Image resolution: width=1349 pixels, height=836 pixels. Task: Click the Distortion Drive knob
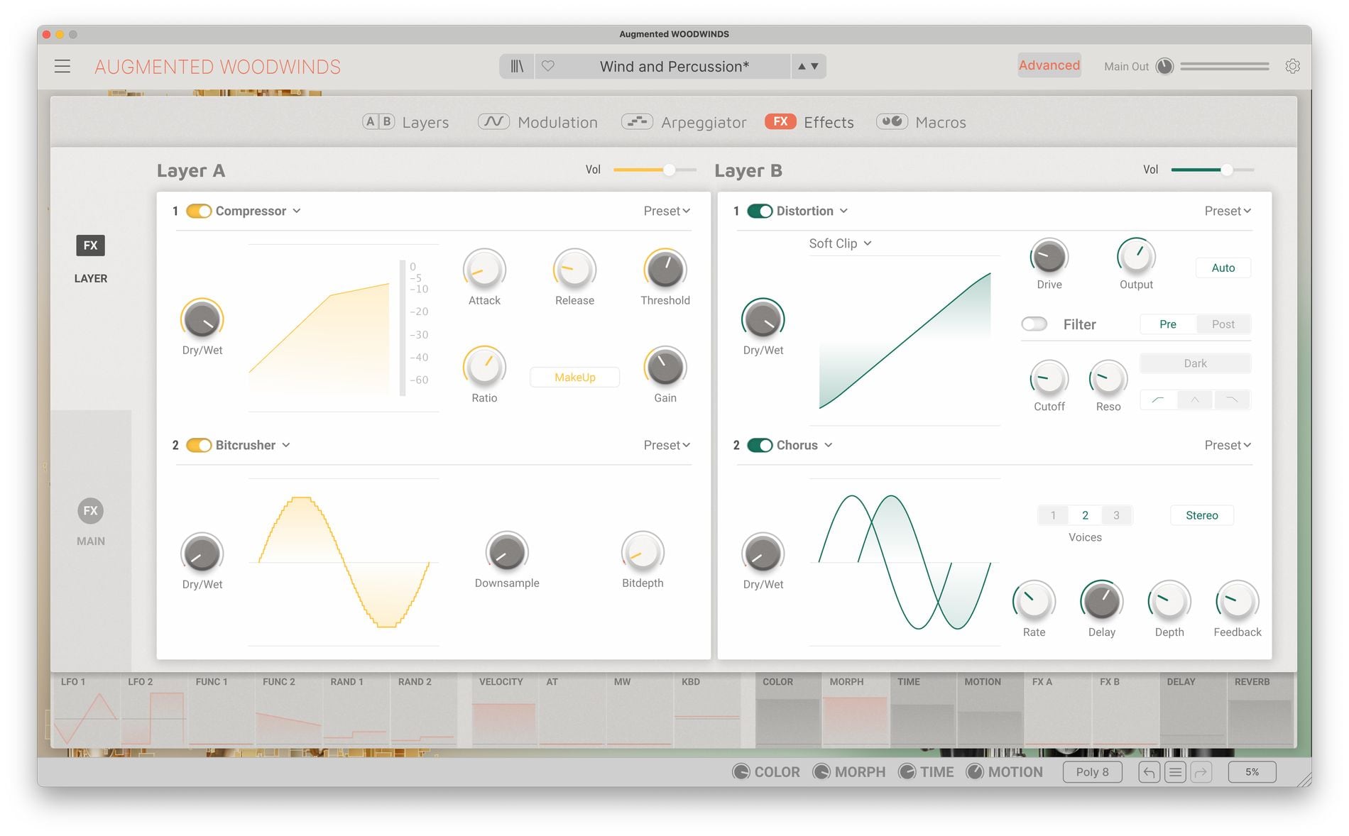[x=1049, y=256]
